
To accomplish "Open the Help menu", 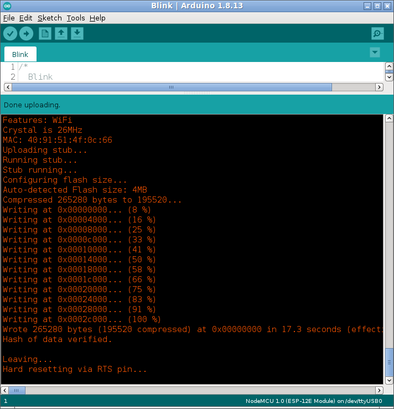I will click(x=97, y=18).
